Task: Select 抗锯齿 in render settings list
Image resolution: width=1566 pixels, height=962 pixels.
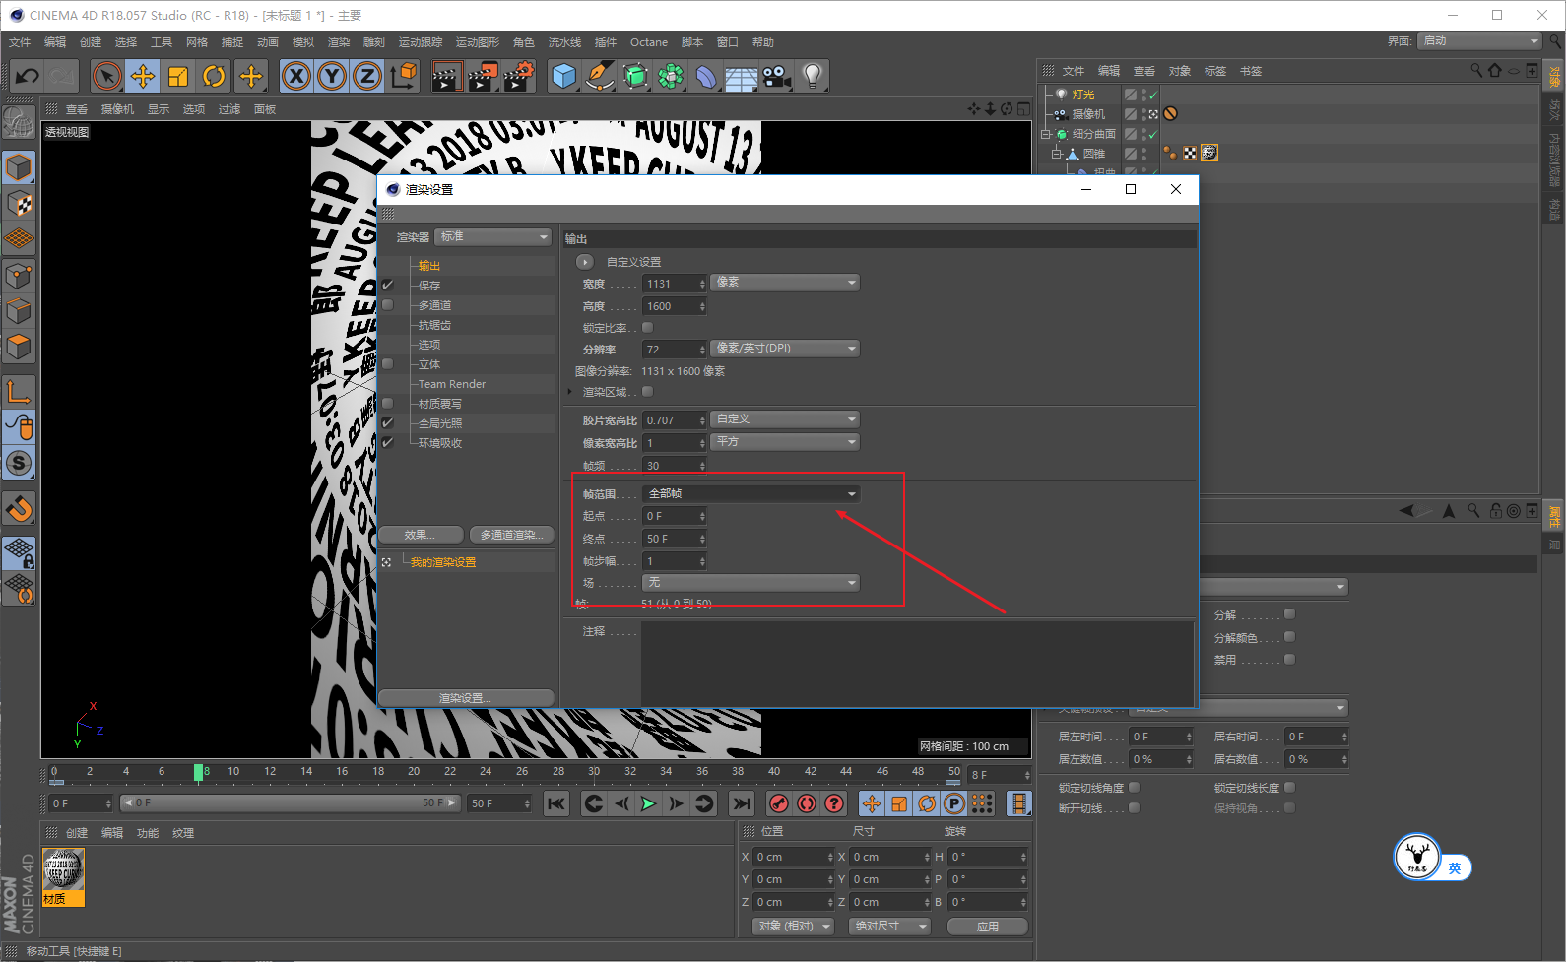Action: click(x=434, y=325)
